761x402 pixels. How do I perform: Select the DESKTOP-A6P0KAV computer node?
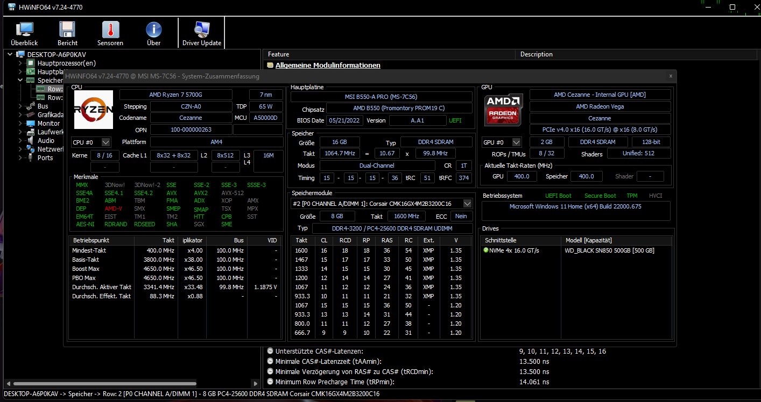(x=57, y=54)
